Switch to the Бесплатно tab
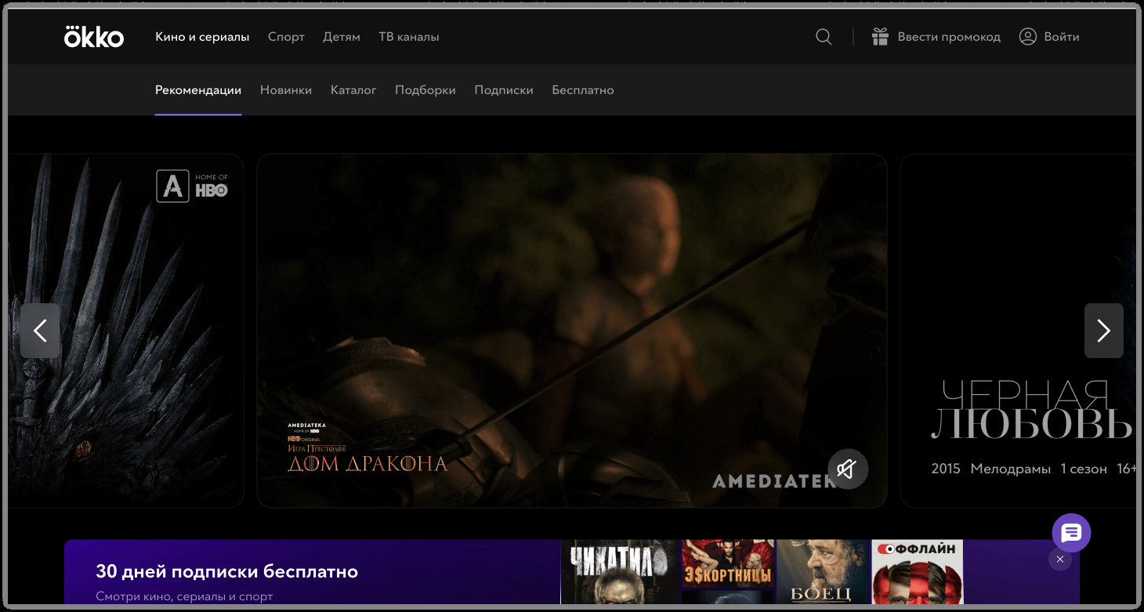This screenshot has height=612, width=1144. (x=583, y=90)
